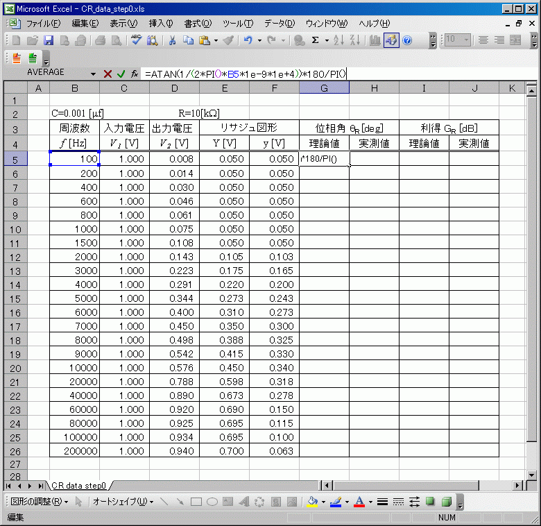The image size is (541, 526).
Task: Click the Cut scissors icon
Action: pyautogui.click(x=171, y=40)
